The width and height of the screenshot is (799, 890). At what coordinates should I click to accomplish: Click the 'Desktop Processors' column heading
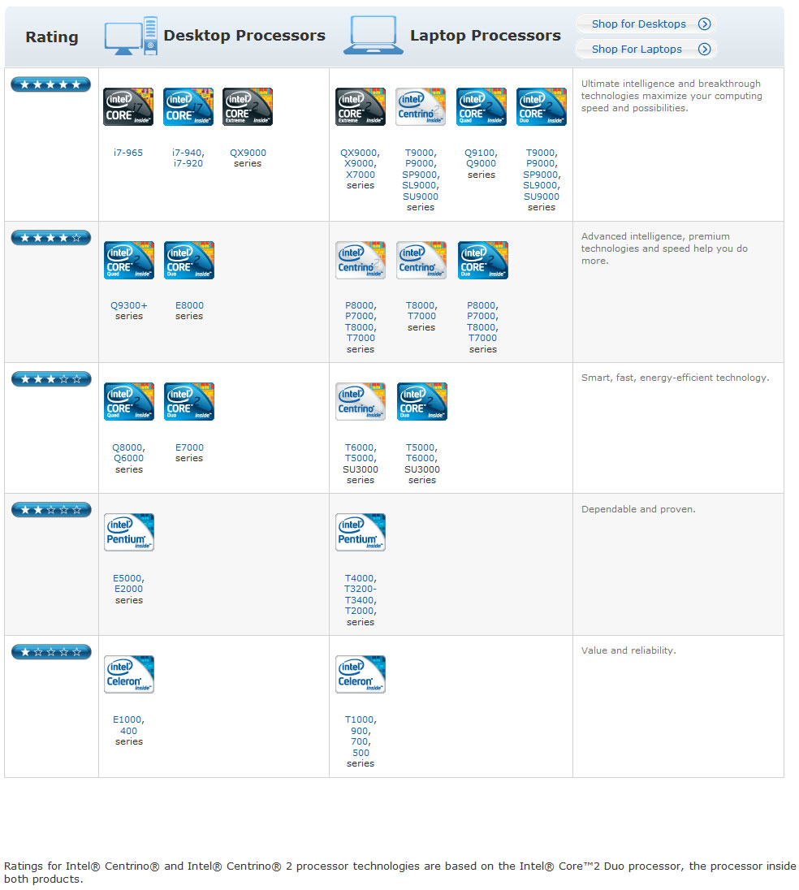point(244,36)
